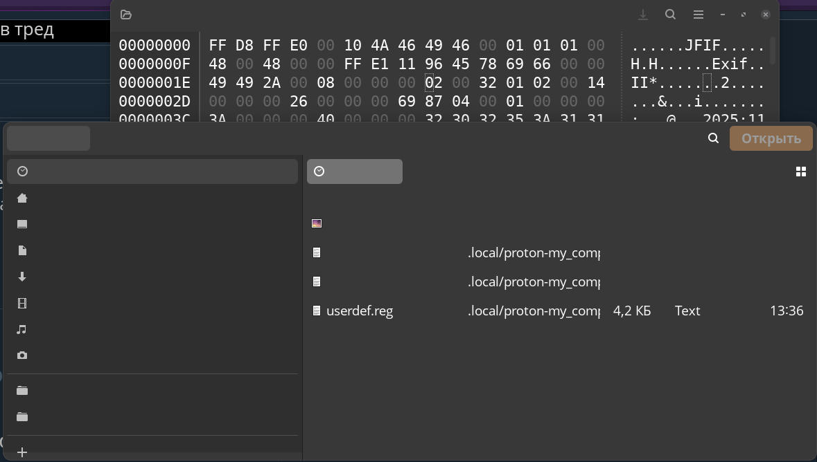The width and height of the screenshot is (817, 462).
Task: Open the Documents location in sidebar
Action: [x=22, y=250]
